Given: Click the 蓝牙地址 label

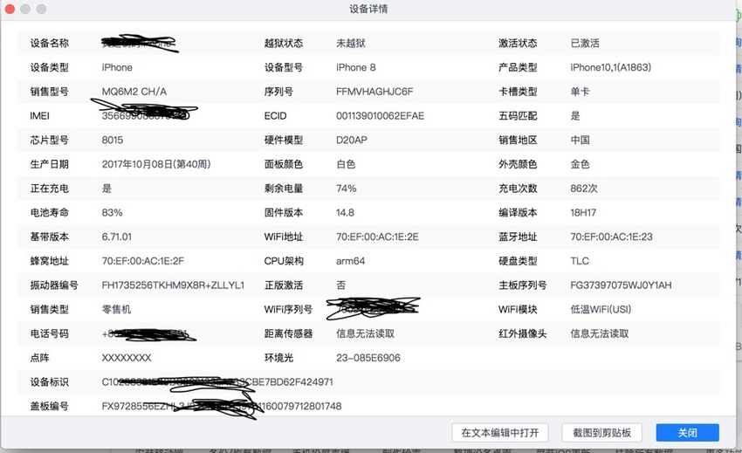Looking at the screenshot, I should click(x=518, y=237).
